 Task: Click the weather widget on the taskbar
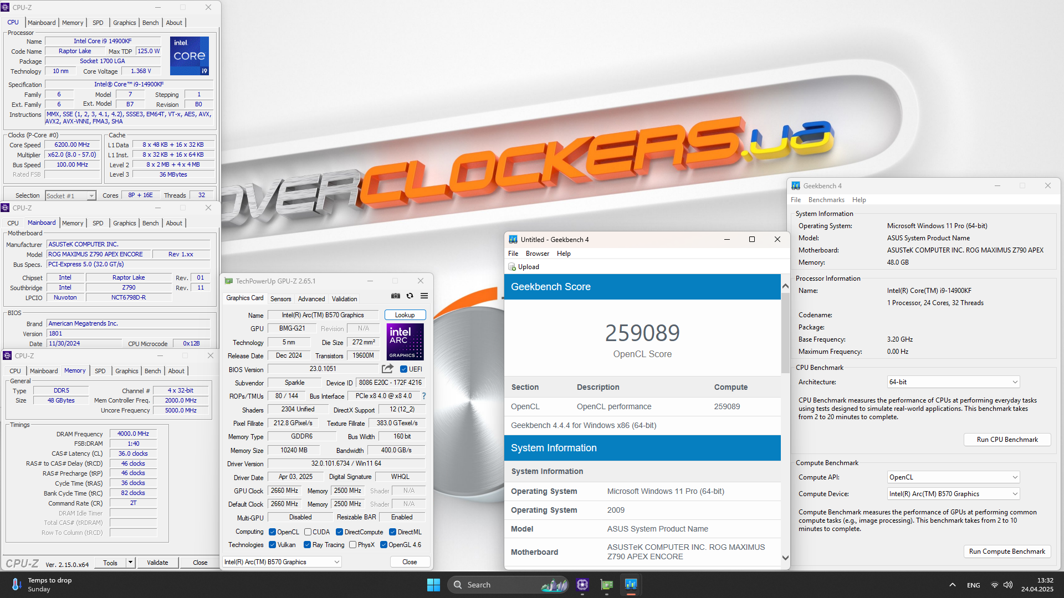pyautogui.click(x=42, y=585)
